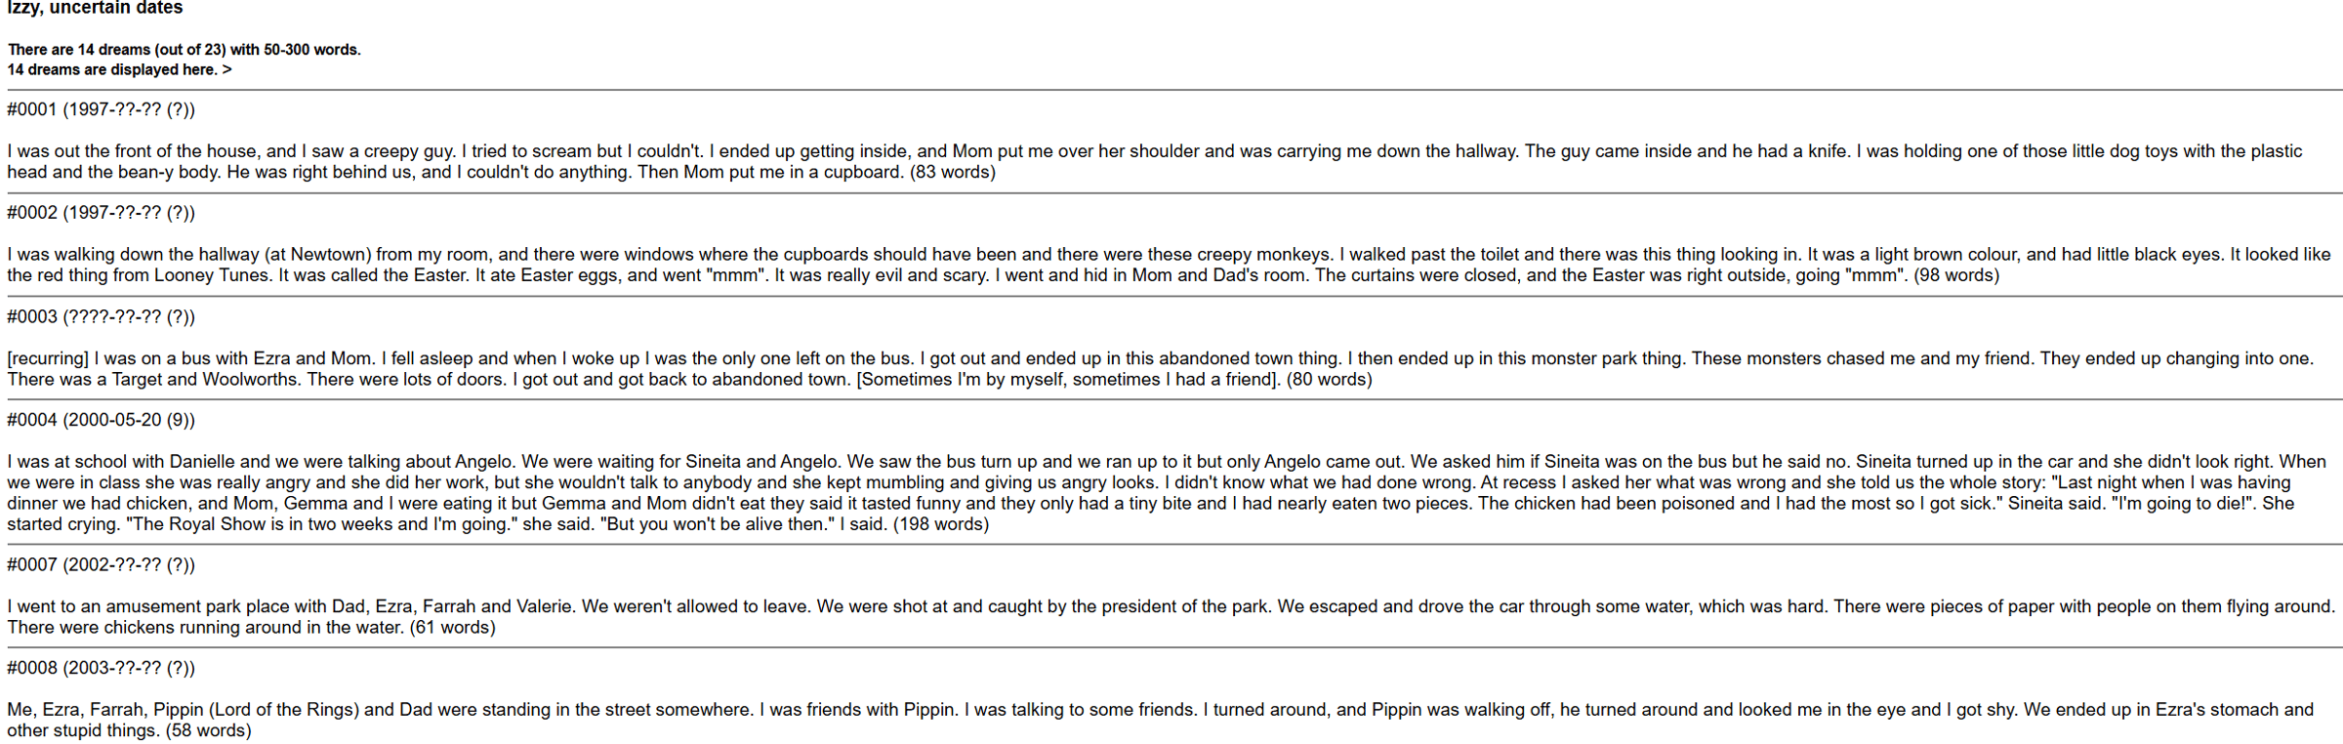The width and height of the screenshot is (2343, 744).
Task: Select the #0001 dream header
Action: 101,110
